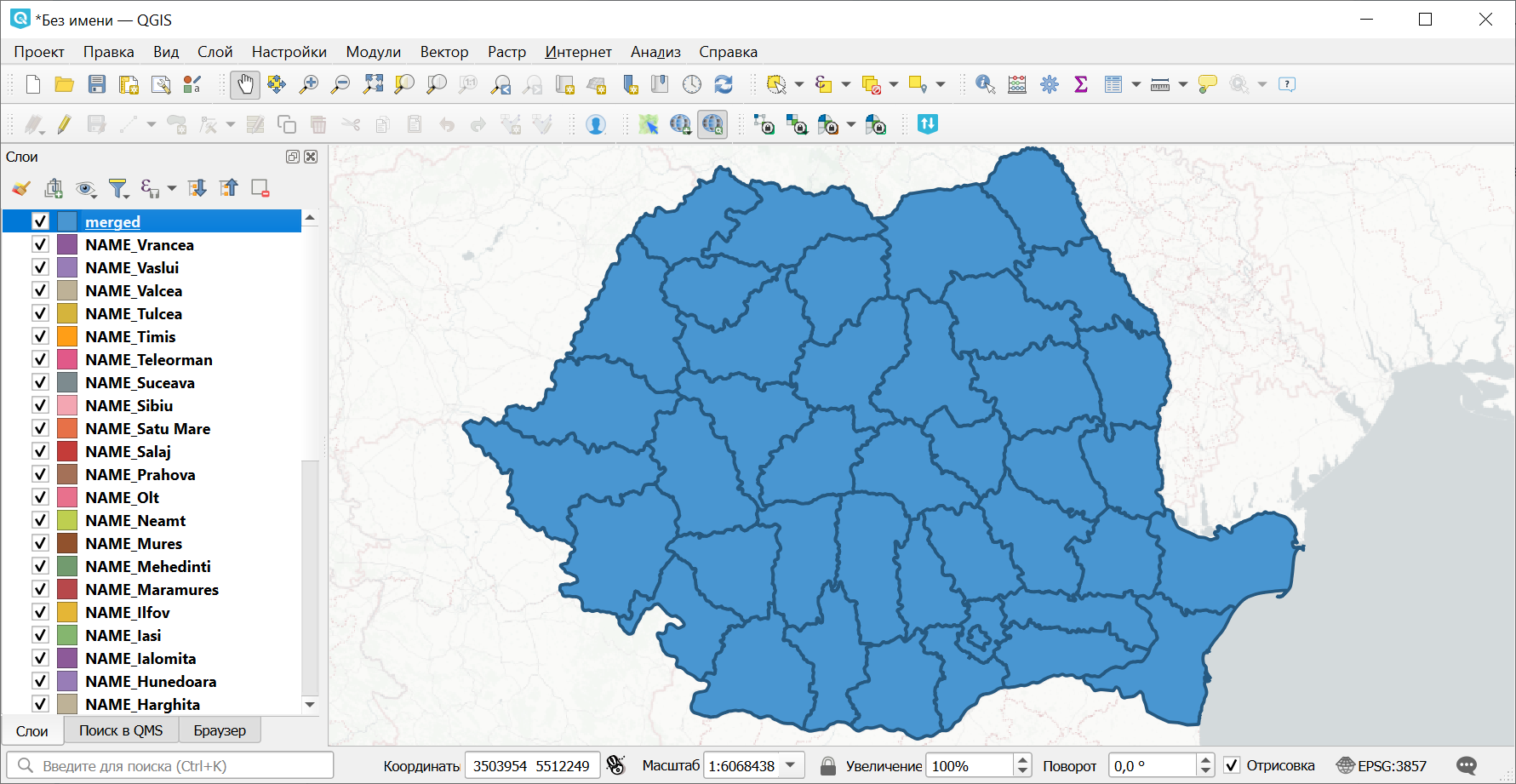Select the Identify Features tool

(x=985, y=84)
